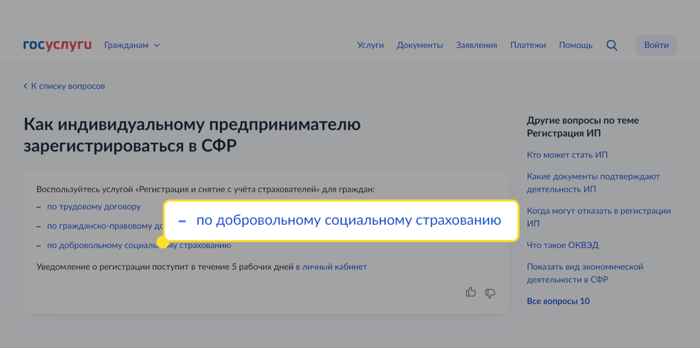Open the по трудовому договору link
Viewport: 700px width, 348px height.
tap(94, 206)
